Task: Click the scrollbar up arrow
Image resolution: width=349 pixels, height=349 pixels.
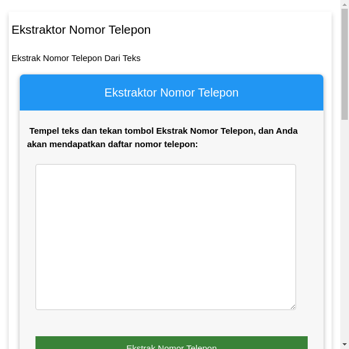Action: [344, 5]
